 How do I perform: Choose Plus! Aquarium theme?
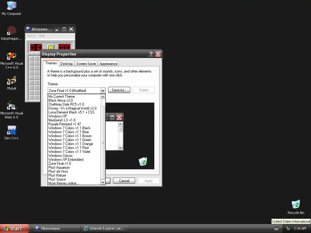[74, 167]
